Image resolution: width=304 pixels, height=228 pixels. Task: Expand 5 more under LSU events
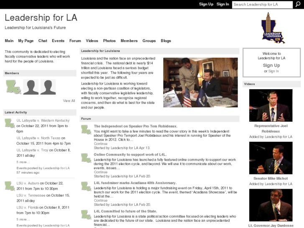coord(23,220)
